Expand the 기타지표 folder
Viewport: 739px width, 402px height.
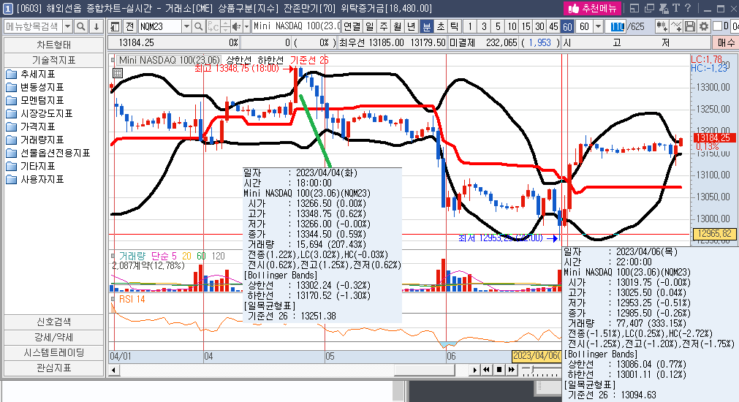31,167
